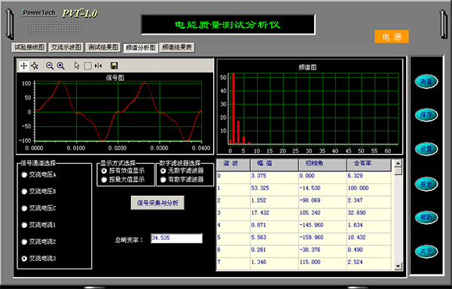Select the pan move tool
This screenshot has height=289, width=452.
(x=35, y=66)
